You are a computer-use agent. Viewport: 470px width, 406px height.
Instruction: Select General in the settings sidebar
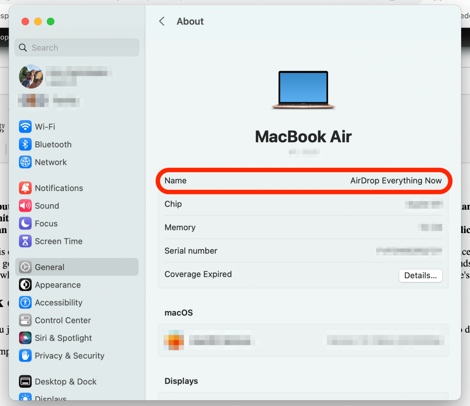(x=49, y=267)
